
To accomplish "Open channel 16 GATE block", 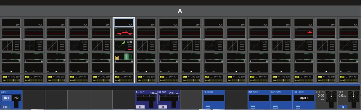I will tap(349, 46).
